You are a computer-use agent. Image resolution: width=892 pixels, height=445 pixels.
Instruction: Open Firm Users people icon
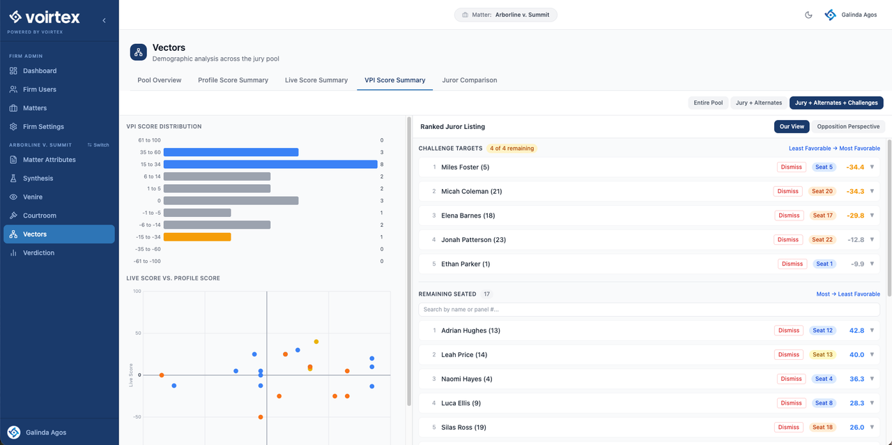(x=13, y=89)
